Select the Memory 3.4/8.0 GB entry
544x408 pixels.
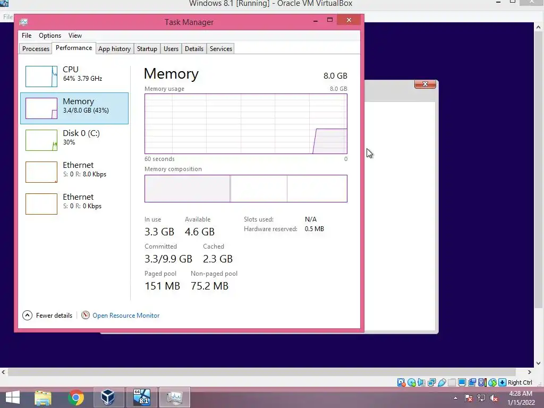click(x=74, y=108)
